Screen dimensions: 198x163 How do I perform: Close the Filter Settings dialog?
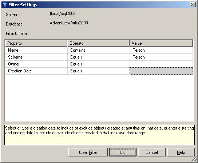click(x=193, y=5)
